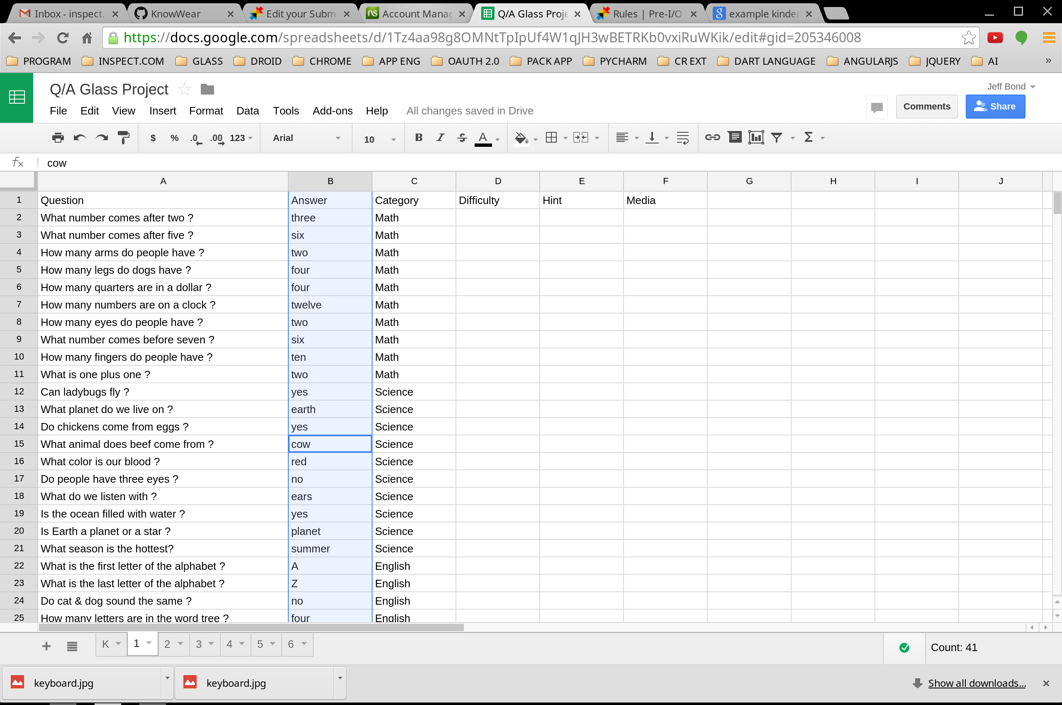Click the cell borders icon
Viewport: 1062px width, 705px height.
coord(551,138)
